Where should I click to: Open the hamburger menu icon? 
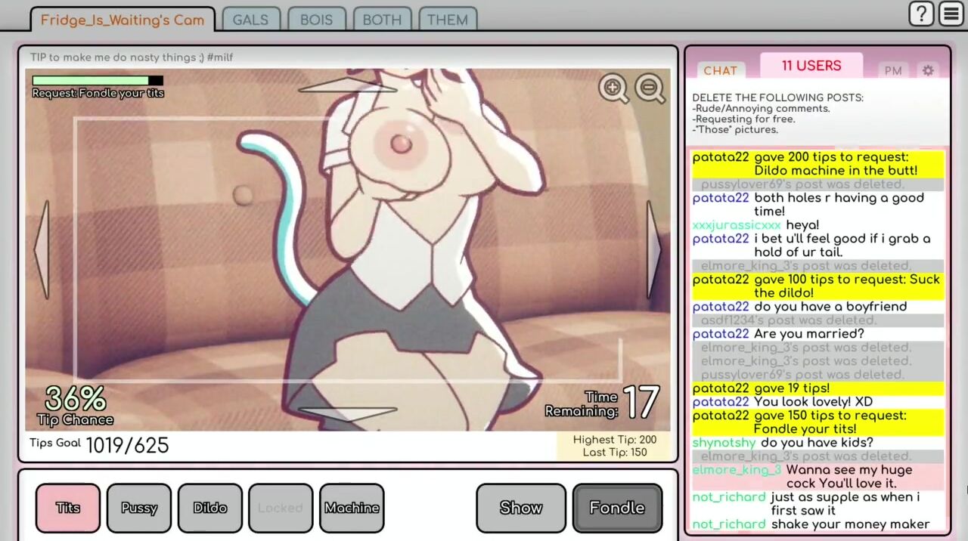tap(951, 14)
